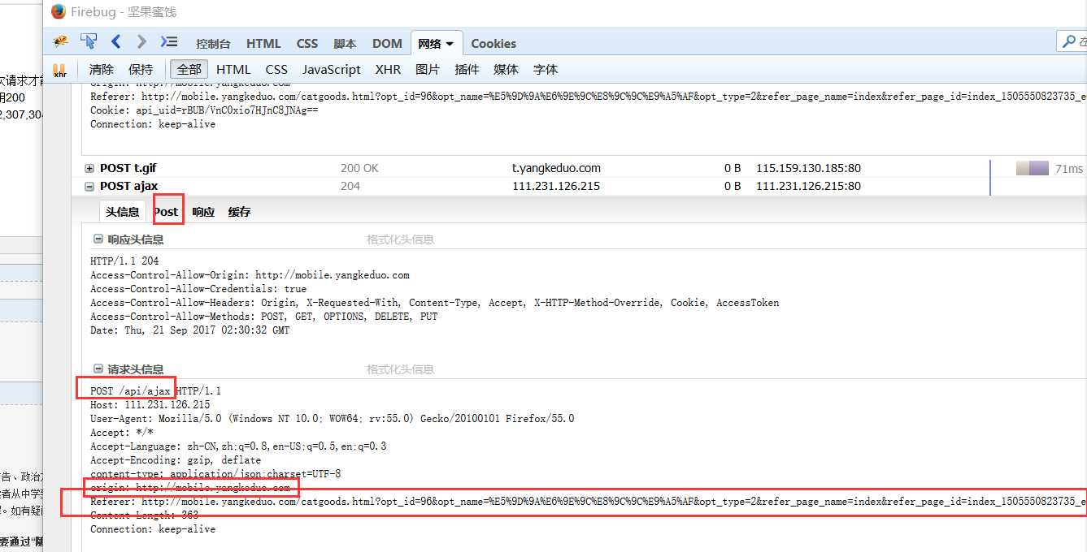Filter requests by 字体 type
Image resolution: width=1087 pixels, height=552 pixels.
546,70
